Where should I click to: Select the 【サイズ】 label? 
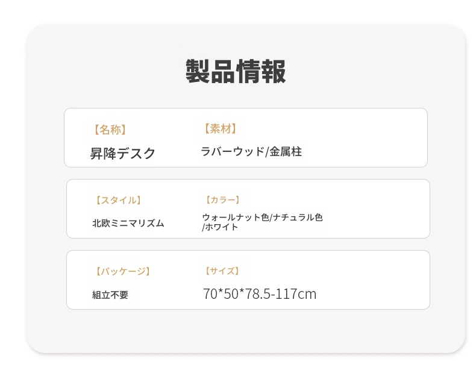(x=222, y=271)
